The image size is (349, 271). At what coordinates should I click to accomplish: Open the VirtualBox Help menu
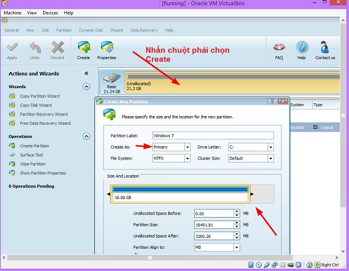click(x=69, y=13)
